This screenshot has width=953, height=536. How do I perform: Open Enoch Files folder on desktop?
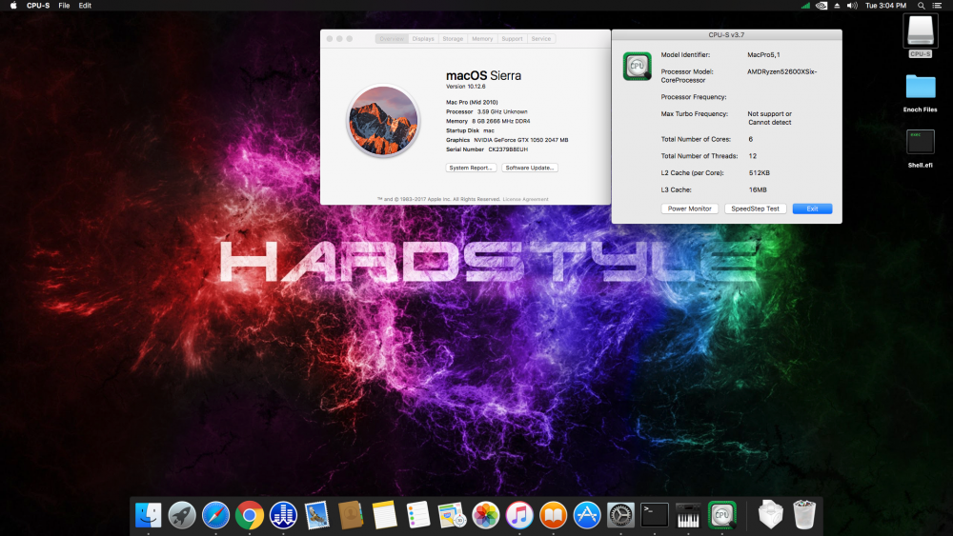[921, 87]
